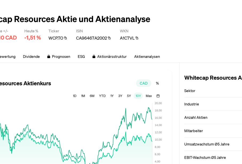Viewport: 242px width, 164px height.
Task: Select the 1D chart range
Action: (75, 96)
